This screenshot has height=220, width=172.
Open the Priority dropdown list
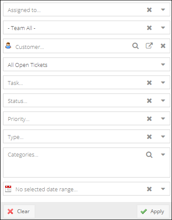click(163, 119)
